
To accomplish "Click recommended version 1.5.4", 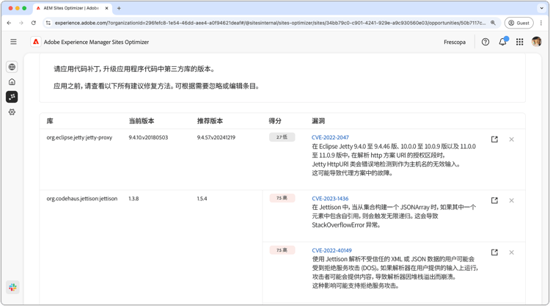I will pyautogui.click(x=202, y=198).
